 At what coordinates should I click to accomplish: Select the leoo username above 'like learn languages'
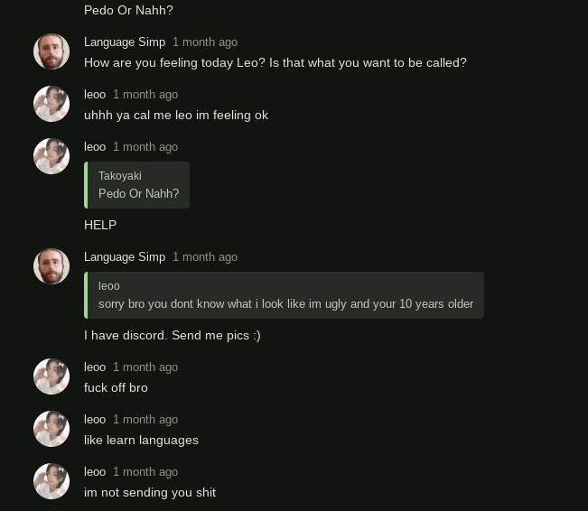[95, 419]
